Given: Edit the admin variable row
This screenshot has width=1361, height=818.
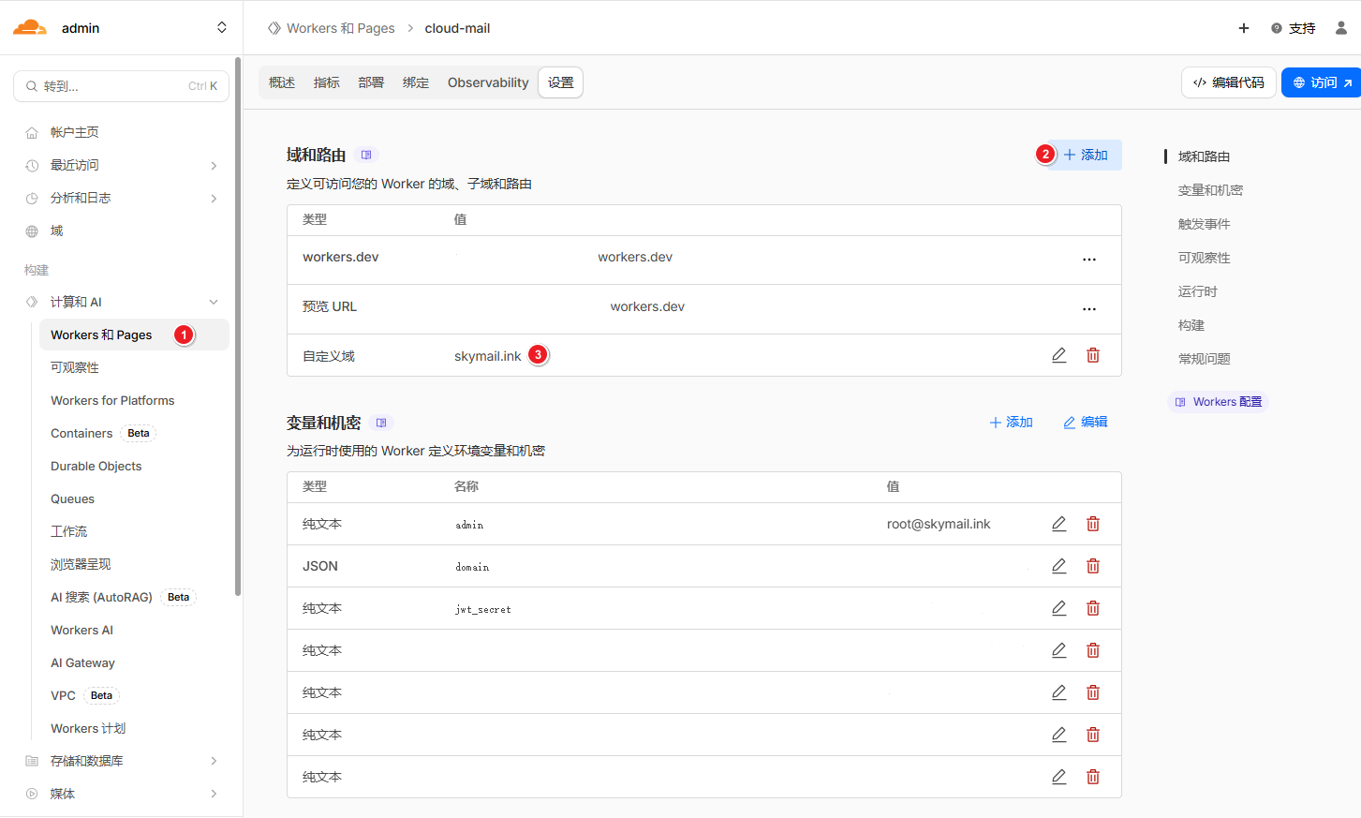Looking at the screenshot, I should click(1058, 524).
